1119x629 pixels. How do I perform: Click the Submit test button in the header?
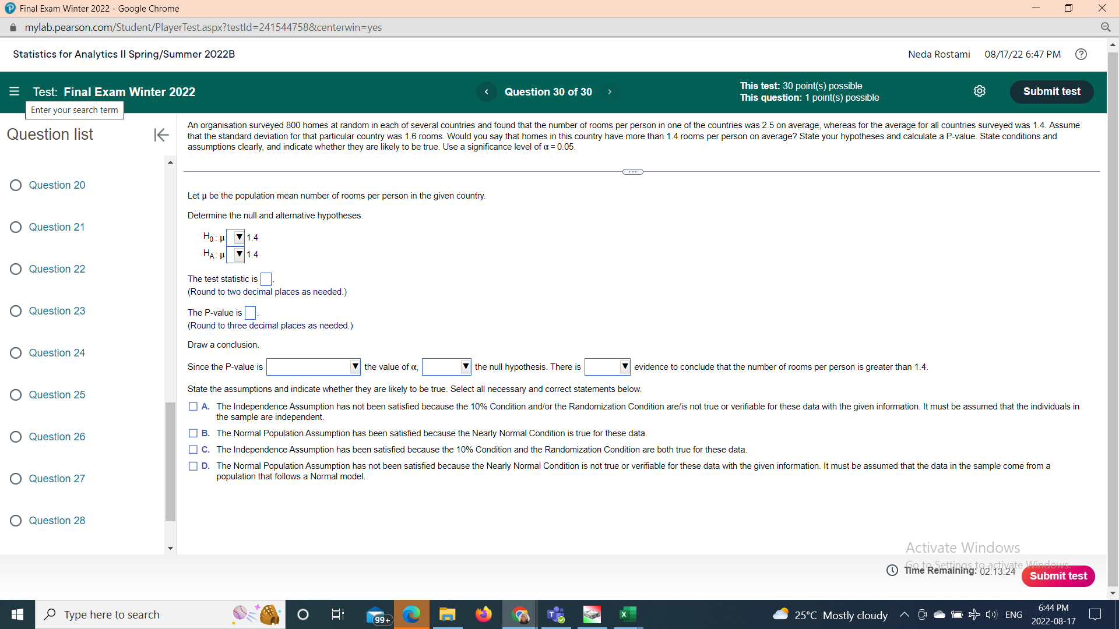pos(1051,91)
